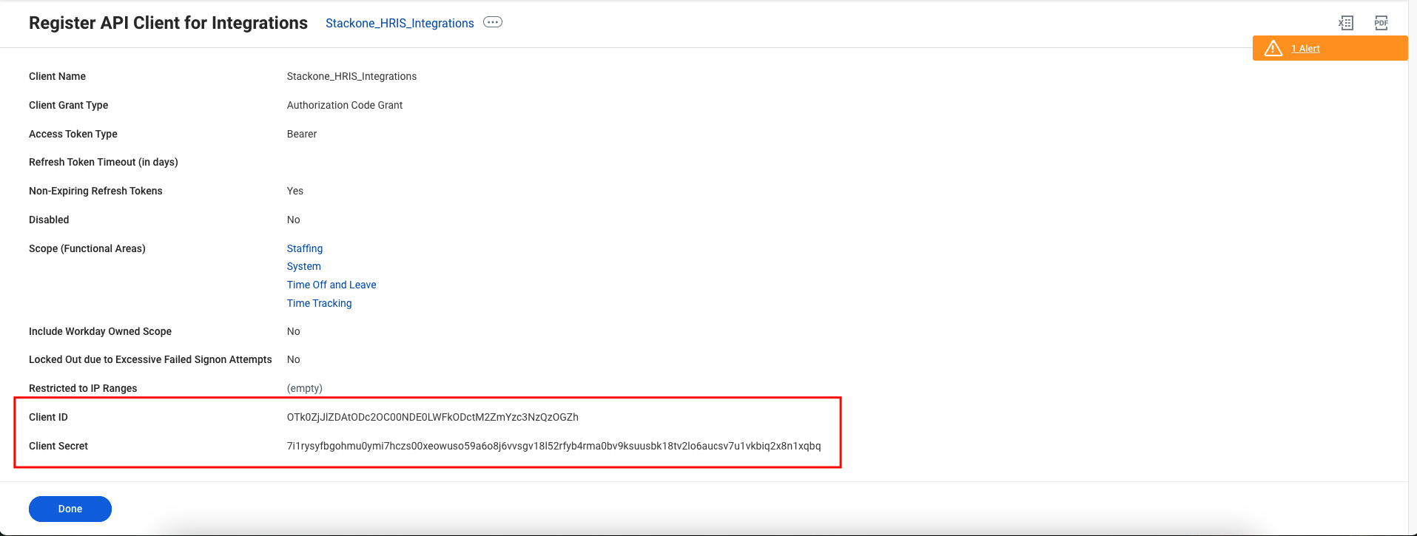Screen dimensions: 1417x536
Task: Open the Staffing scope link
Action: [x=305, y=248]
